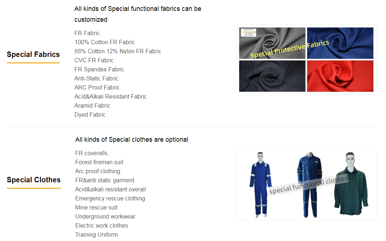Select 100% Cotton FR Fabric
Screen dimensions: 386x241
click(x=105, y=42)
